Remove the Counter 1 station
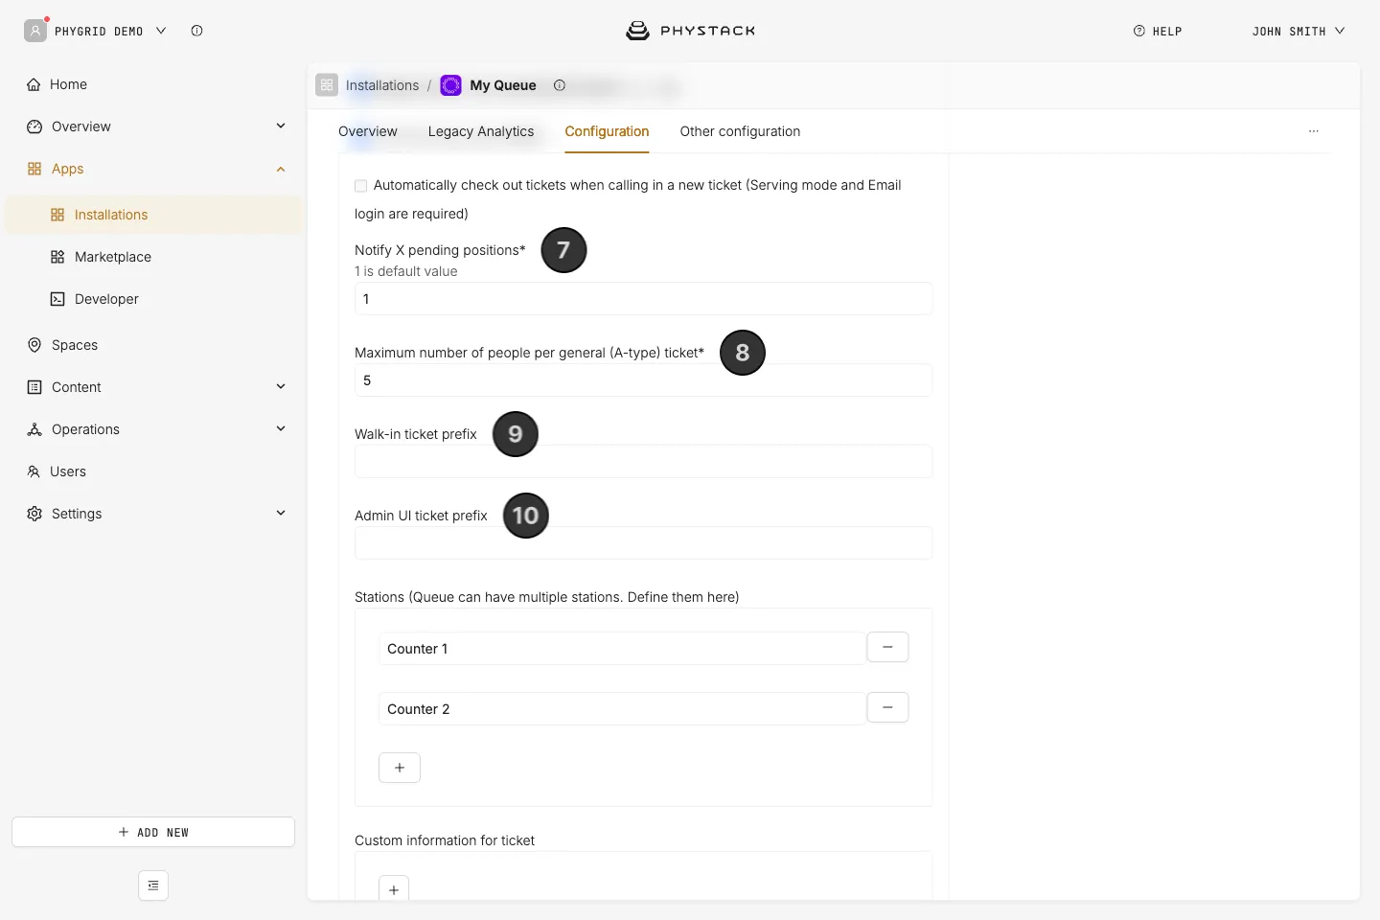1380x920 pixels. coord(887,647)
